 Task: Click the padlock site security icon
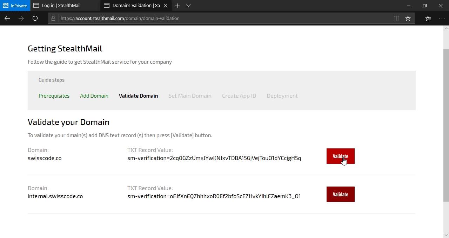coord(53,18)
